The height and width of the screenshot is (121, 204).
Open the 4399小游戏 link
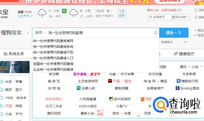coord(88,106)
